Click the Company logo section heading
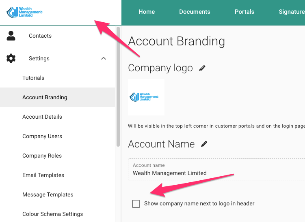 [x=160, y=68]
